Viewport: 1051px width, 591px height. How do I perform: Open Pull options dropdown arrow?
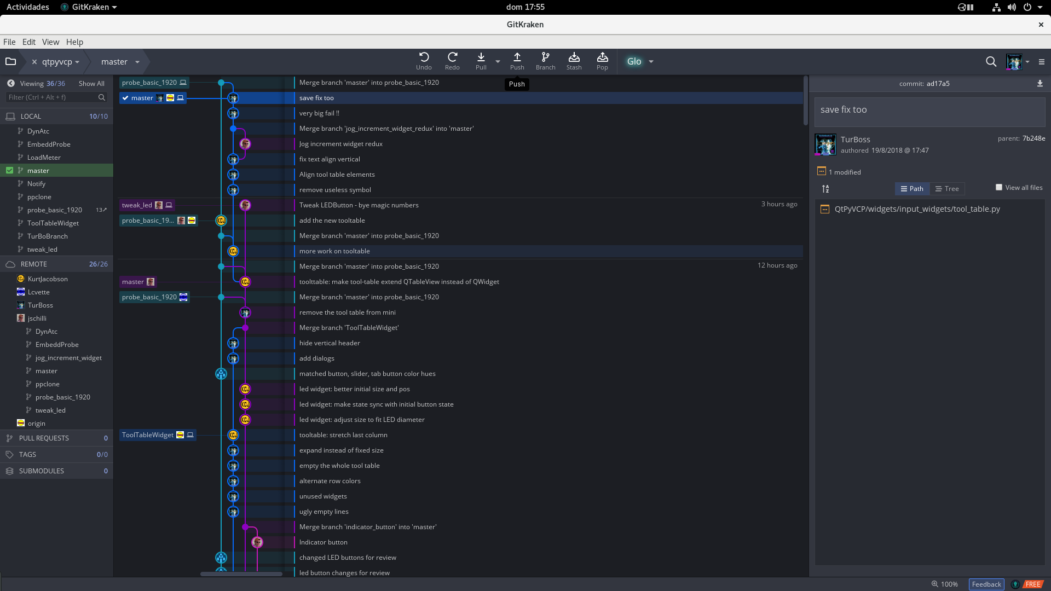[498, 61]
